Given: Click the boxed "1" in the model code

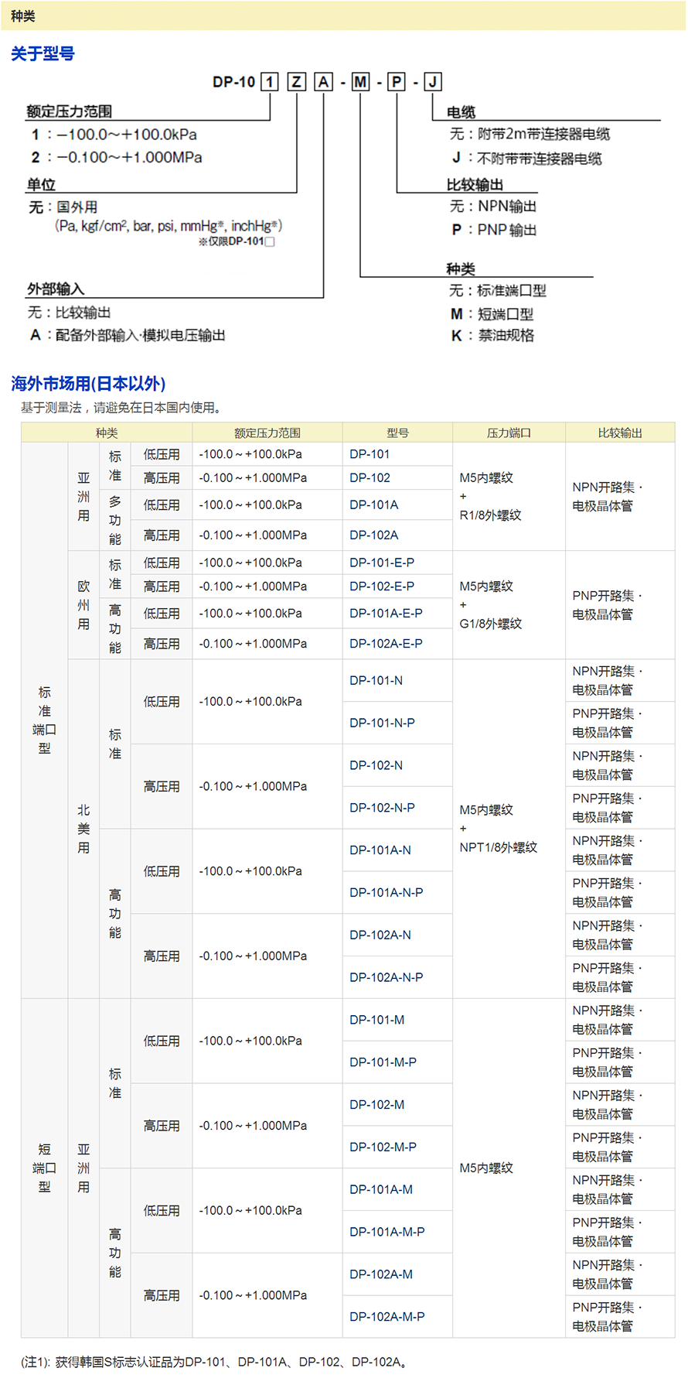Looking at the screenshot, I should tap(270, 82).
